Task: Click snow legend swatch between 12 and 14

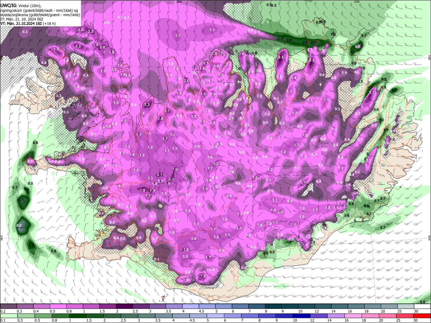Action: (323, 307)
